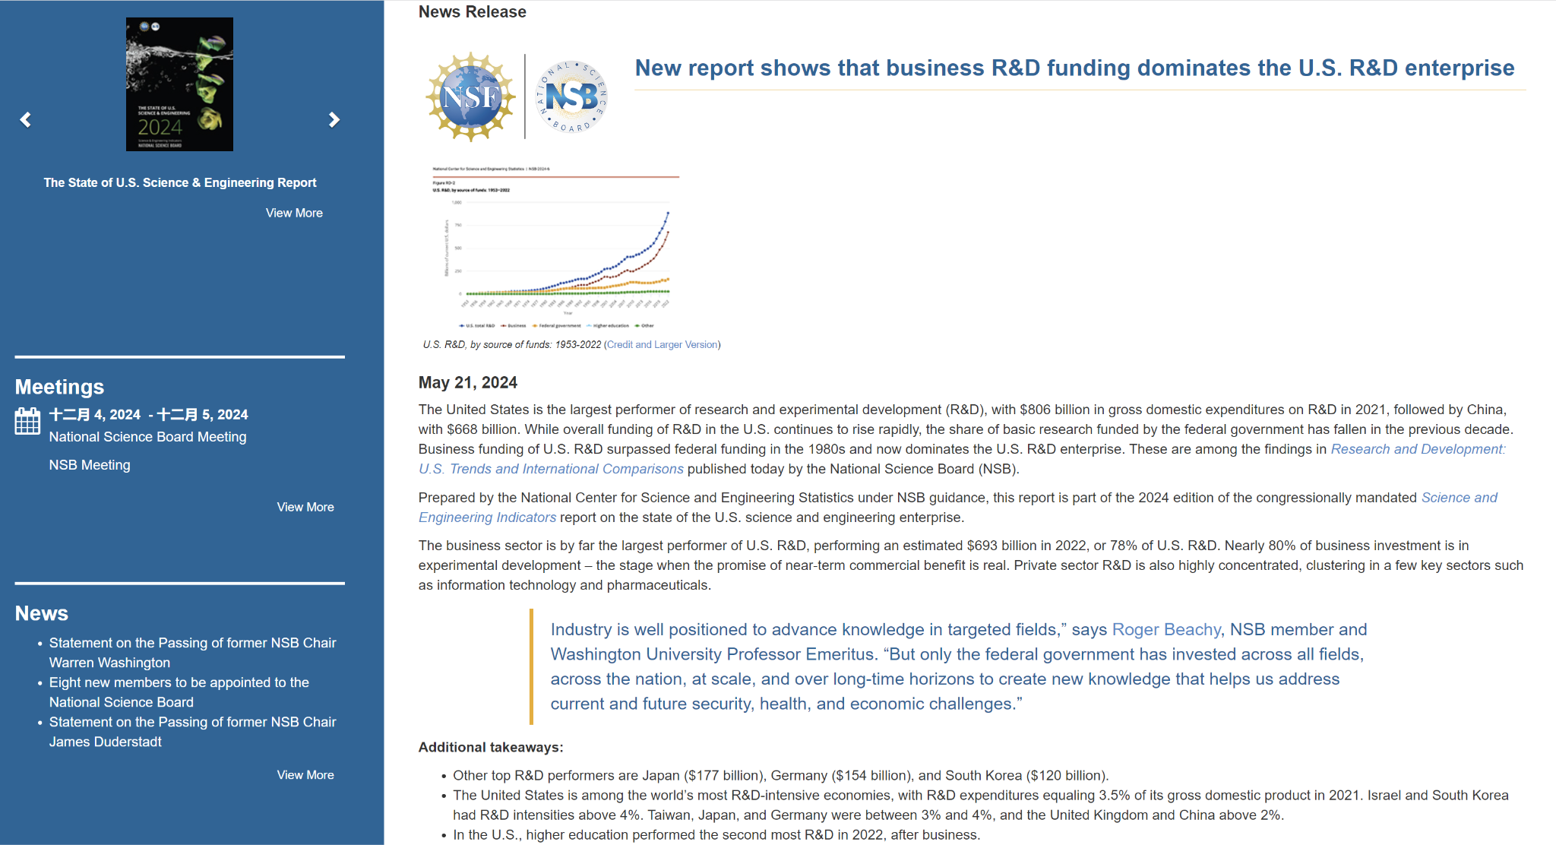Open National Science Board Meeting link
1556x845 pixels.
click(x=147, y=437)
